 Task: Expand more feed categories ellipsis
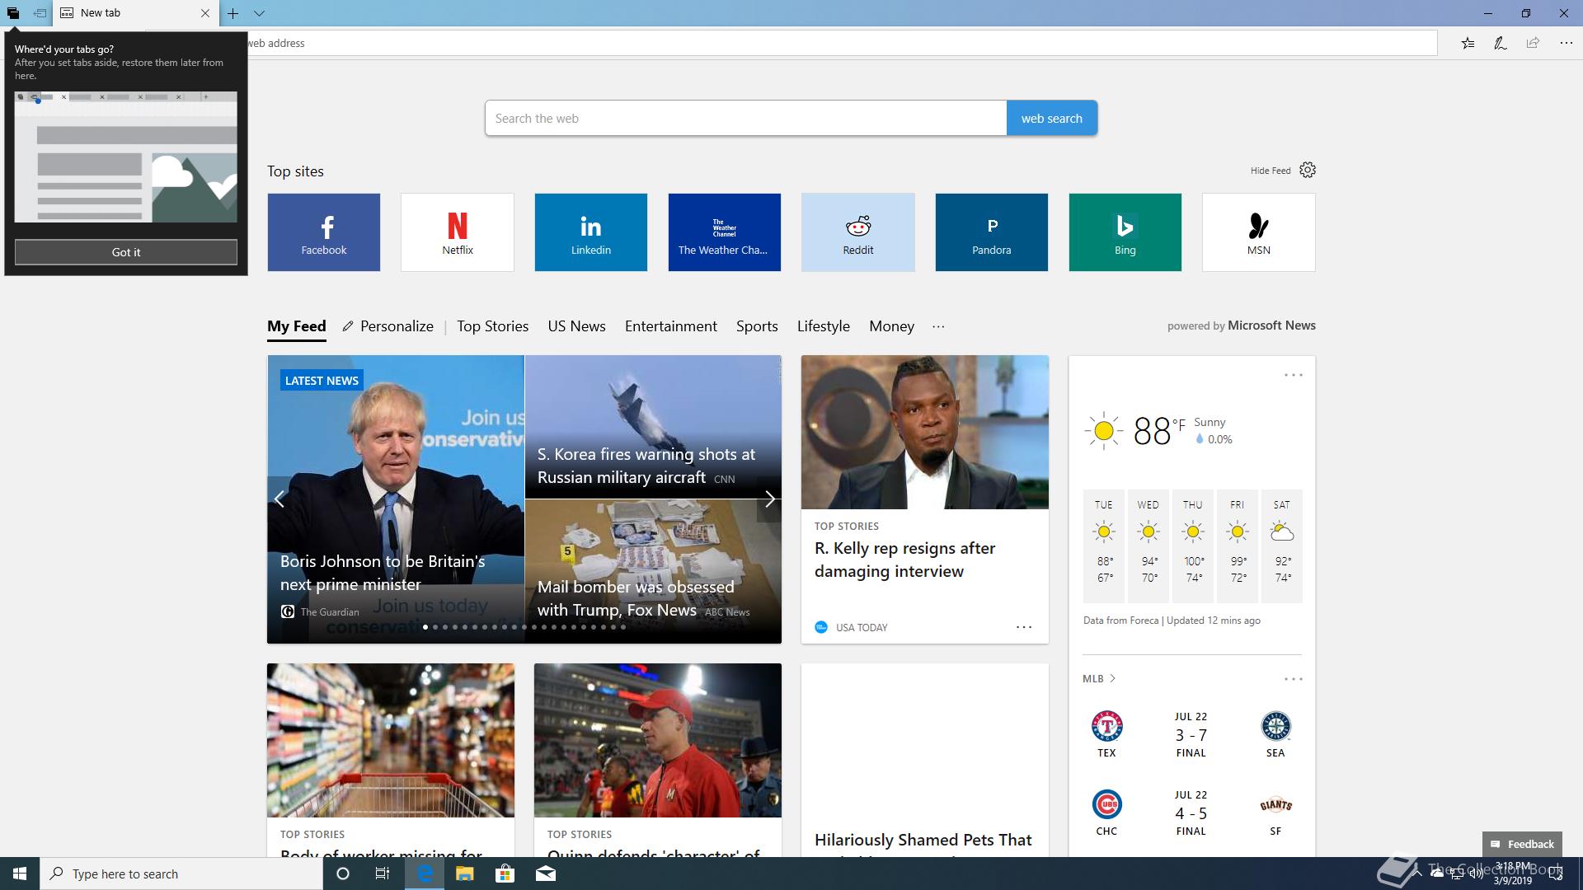tap(938, 326)
